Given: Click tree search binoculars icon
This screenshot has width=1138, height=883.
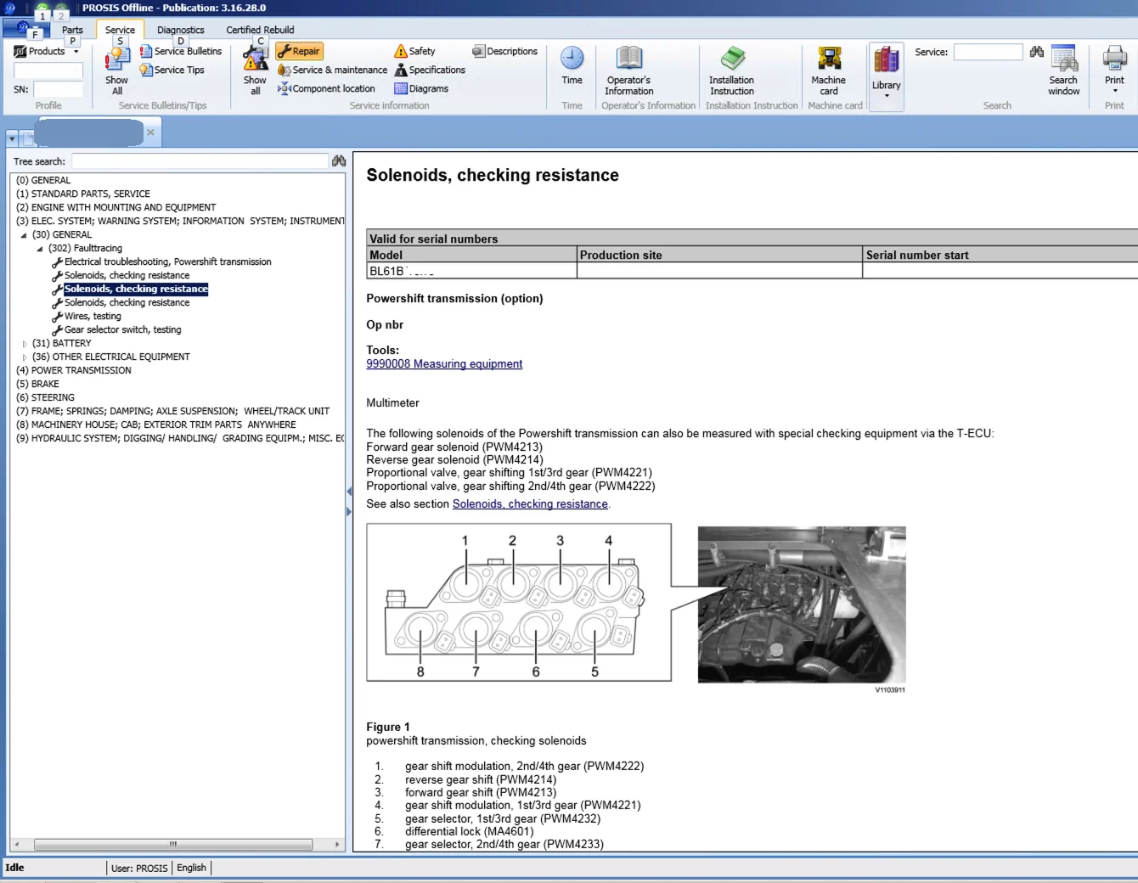Looking at the screenshot, I should click(339, 161).
